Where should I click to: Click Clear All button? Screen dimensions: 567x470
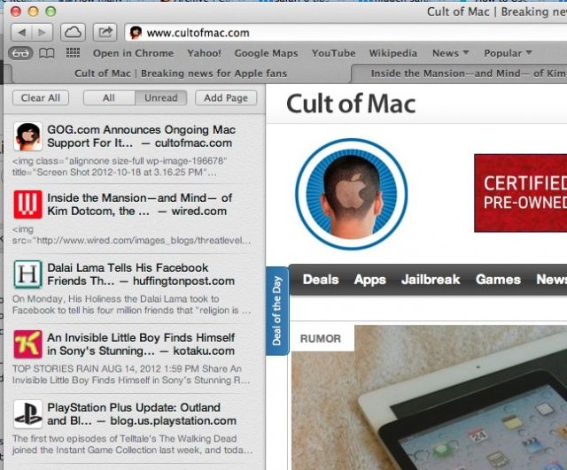click(41, 98)
